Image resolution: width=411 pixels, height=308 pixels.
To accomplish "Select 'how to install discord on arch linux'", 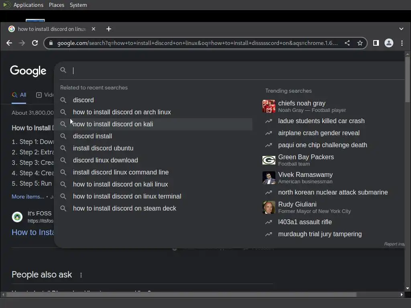I will click(x=153, y=112).
